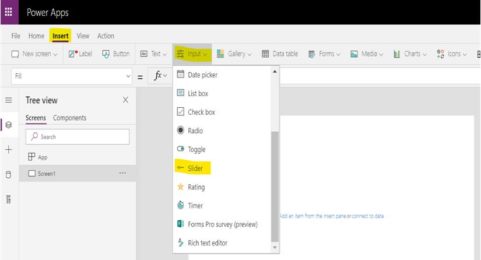This screenshot has height=260, width=481.
Task: Switch to the Home tab
Action: pos(36,36)
